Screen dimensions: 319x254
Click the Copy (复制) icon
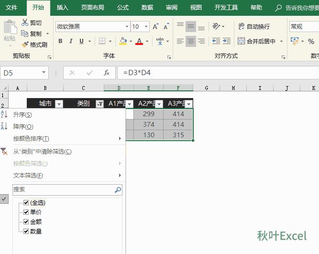24,33
